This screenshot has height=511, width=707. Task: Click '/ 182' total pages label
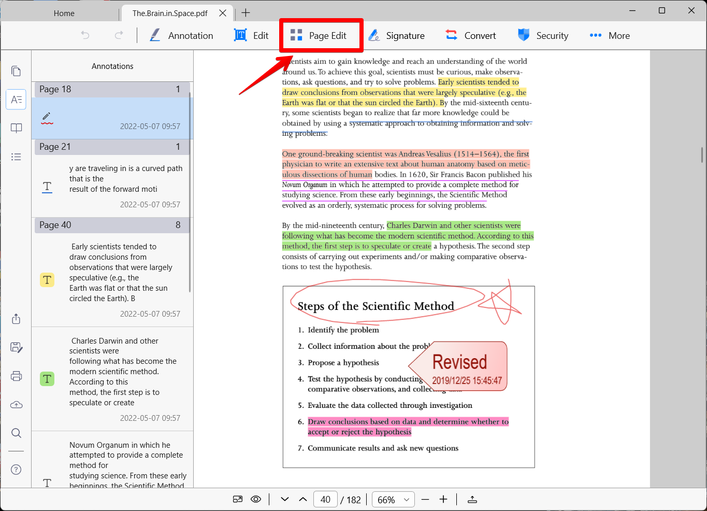351,500
